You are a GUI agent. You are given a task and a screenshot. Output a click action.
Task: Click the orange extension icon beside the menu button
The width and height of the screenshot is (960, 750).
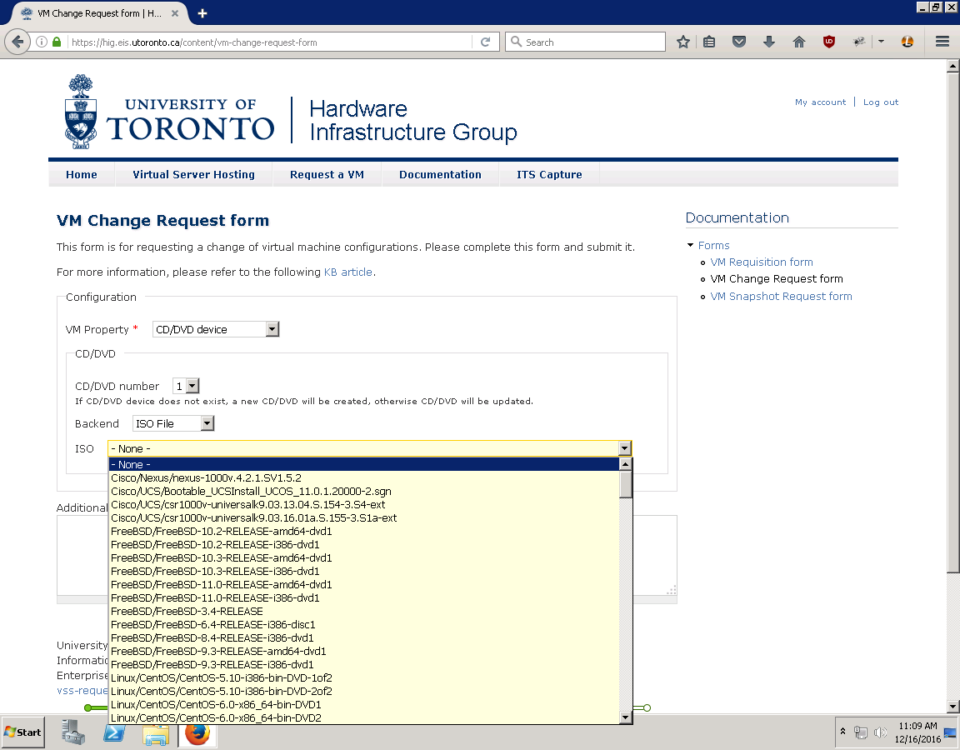point(907,42)
